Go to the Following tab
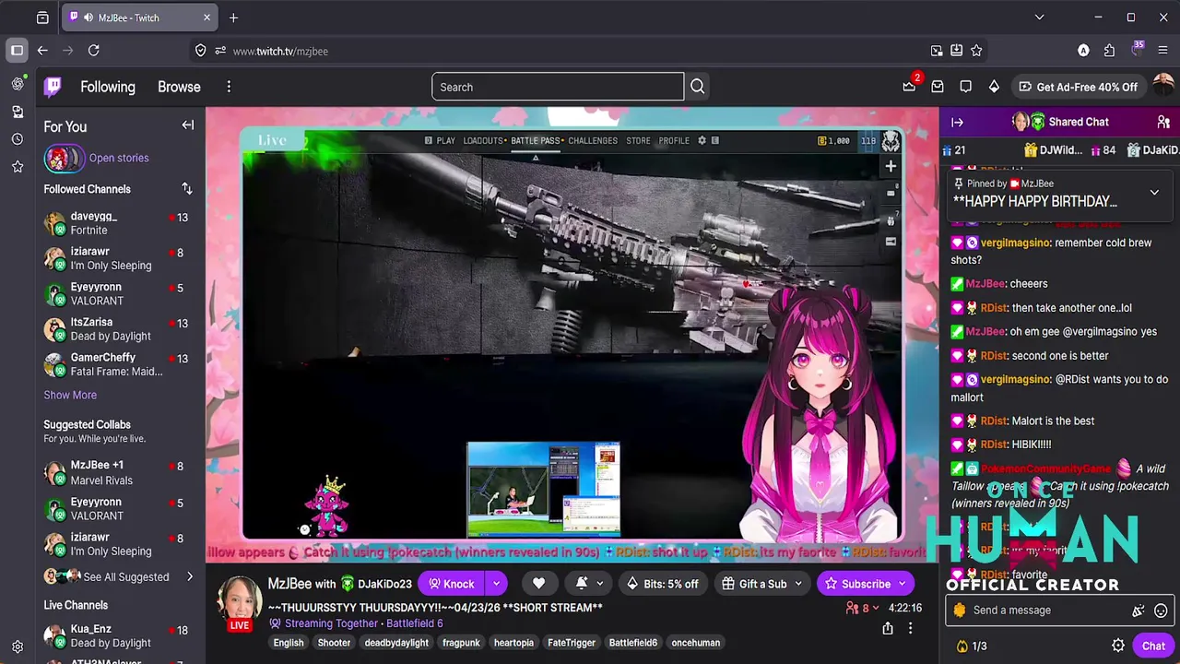The height and width of the screenshot is (664, 1180). (x=107, y=87)
